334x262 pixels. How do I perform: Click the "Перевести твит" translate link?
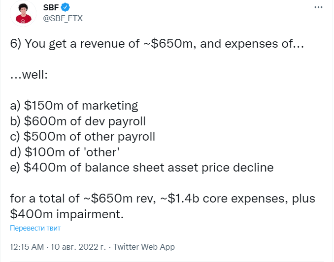tap(35, 229)
